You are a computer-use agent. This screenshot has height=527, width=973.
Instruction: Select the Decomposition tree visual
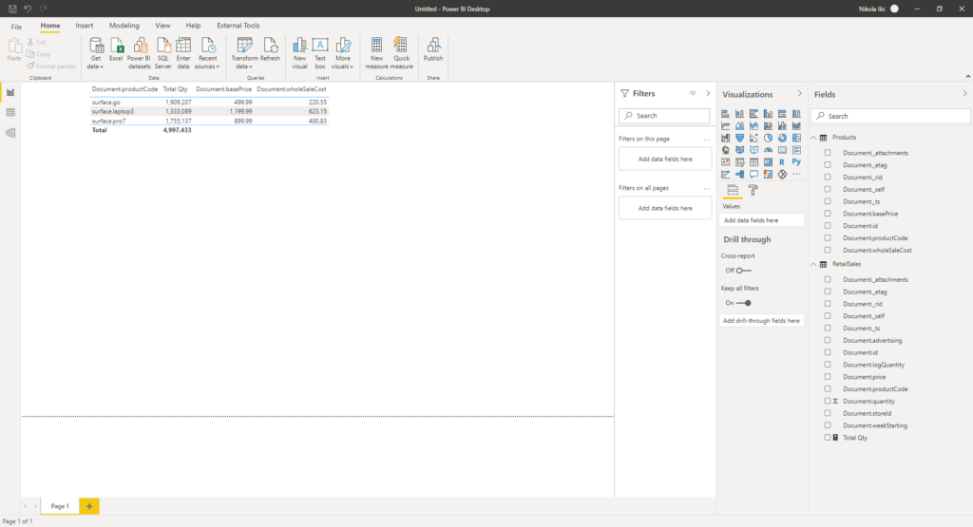click(739, 174)
